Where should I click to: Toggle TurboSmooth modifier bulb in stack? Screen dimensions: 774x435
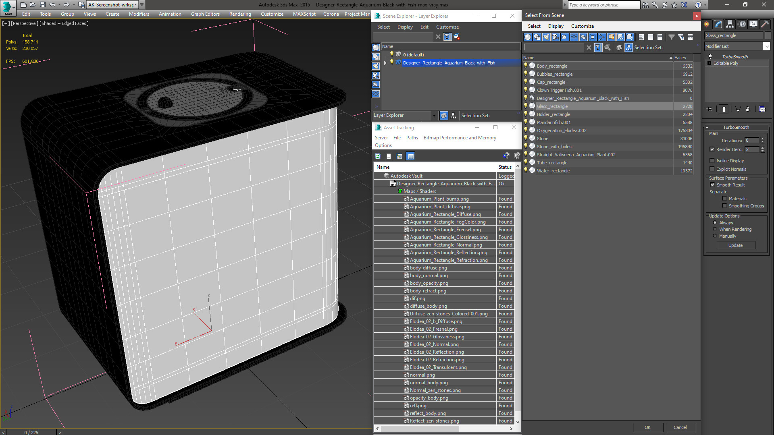coord(710,57)
